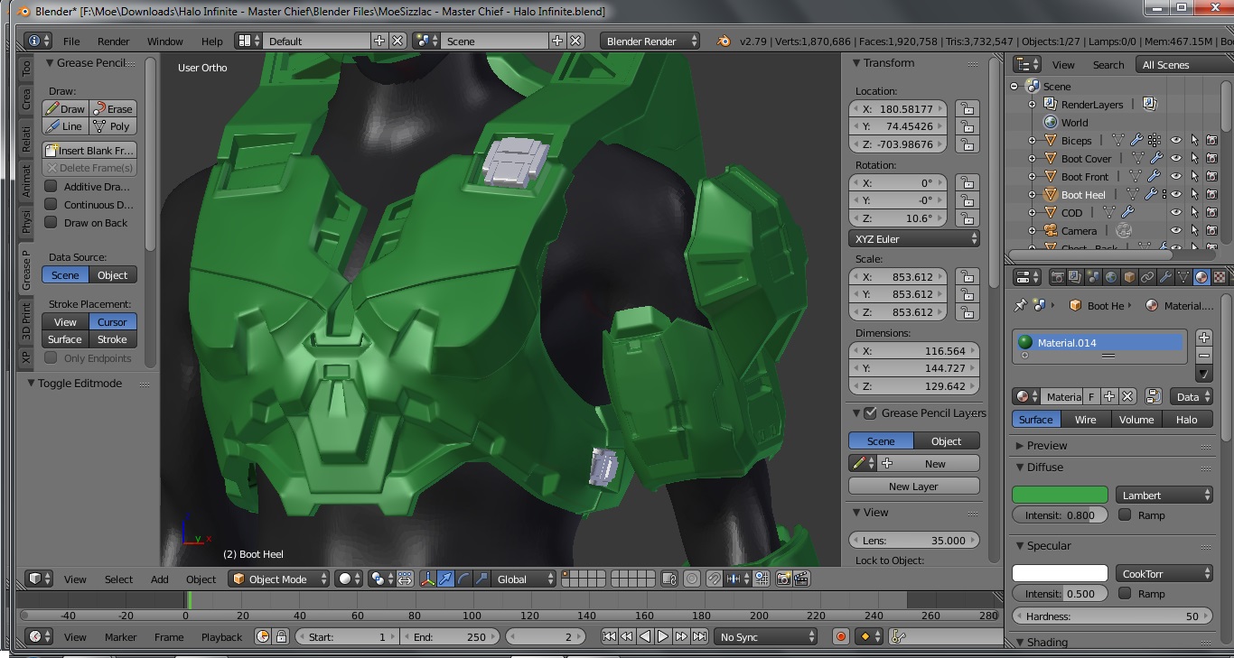Viewport: 1234px width, 658px height.
Task: Click the Grease Pencil Erase tool
Action: (113, 108)
